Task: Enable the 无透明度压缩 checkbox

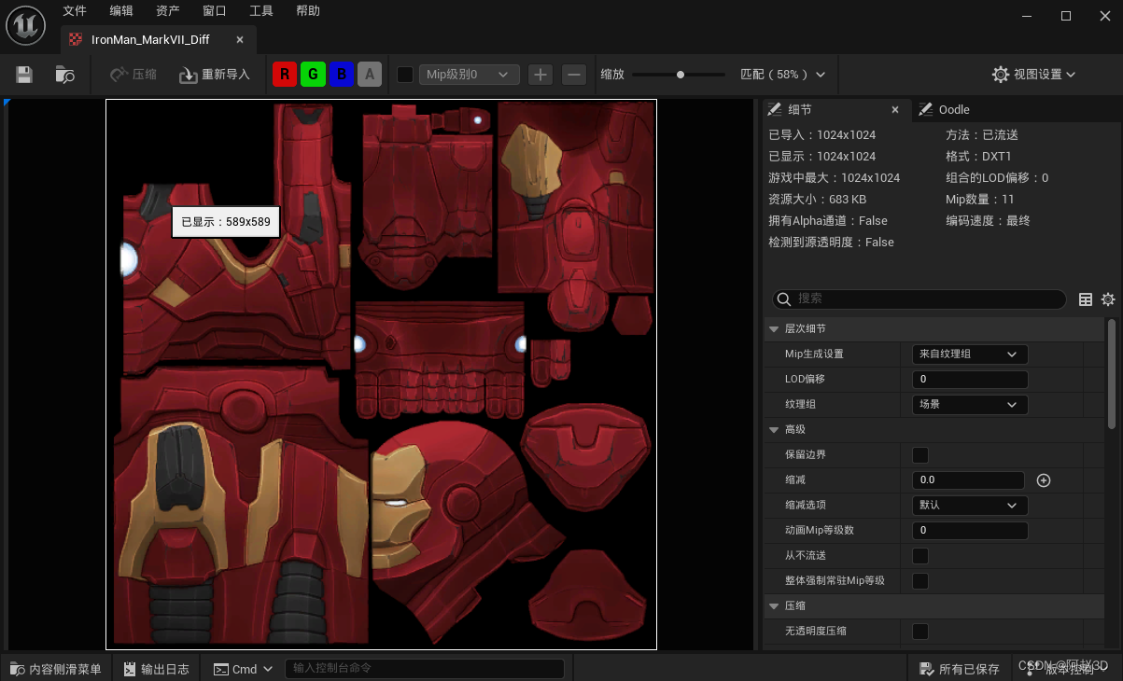Action: (920, 632)
